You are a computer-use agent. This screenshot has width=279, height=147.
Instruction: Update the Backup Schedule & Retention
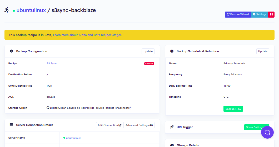tap(263, 51)
